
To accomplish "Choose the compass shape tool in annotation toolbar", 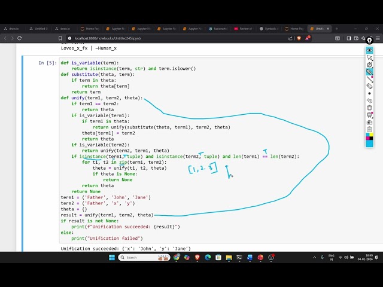I will 369,65.
